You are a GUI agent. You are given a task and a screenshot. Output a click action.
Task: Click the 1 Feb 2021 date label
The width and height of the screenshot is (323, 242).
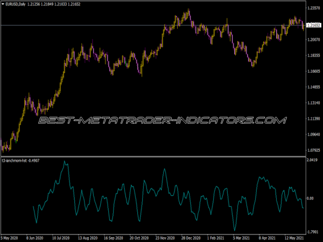[215, 238]
